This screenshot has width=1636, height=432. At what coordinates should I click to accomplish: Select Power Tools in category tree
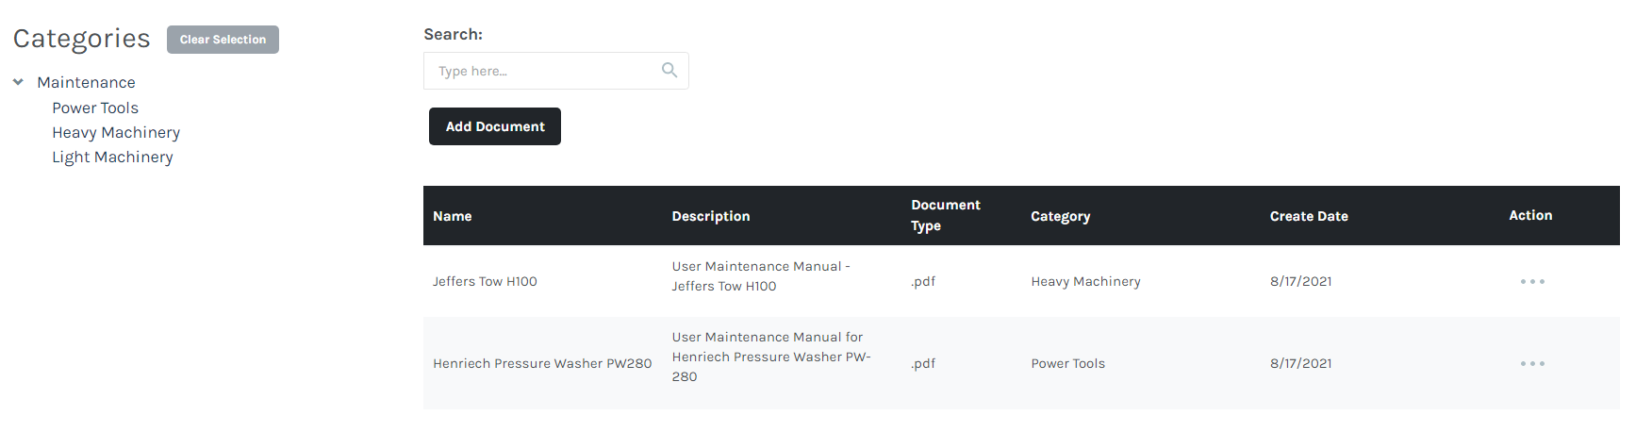pos(95,108)
